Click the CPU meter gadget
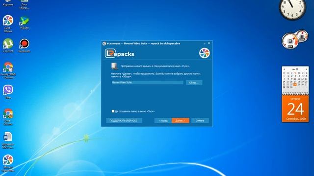The image size is (314, 176). coord(290,41)
